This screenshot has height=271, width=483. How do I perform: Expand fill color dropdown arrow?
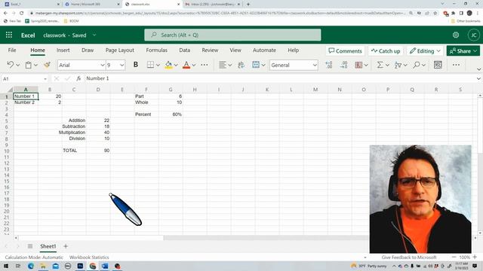[176, 65]
